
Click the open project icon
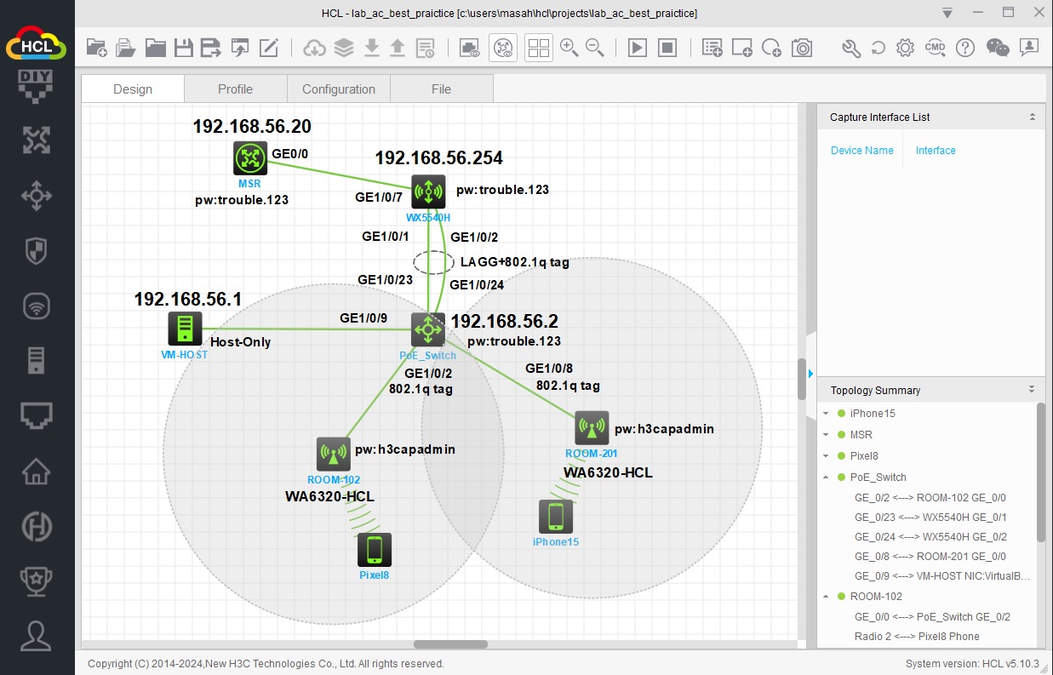(x=126, y=48)
